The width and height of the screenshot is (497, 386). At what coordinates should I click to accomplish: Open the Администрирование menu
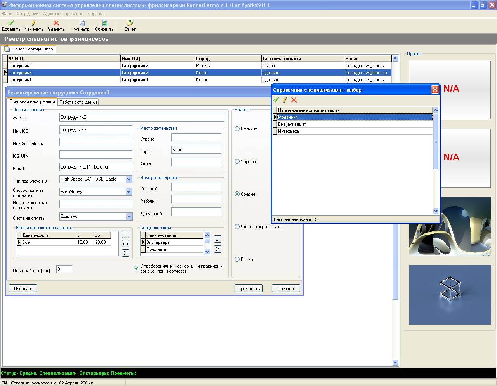(63, 14)
